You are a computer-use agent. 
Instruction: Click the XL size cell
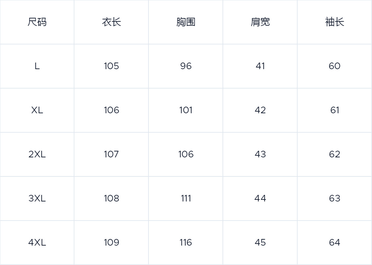tap(37, 110)
